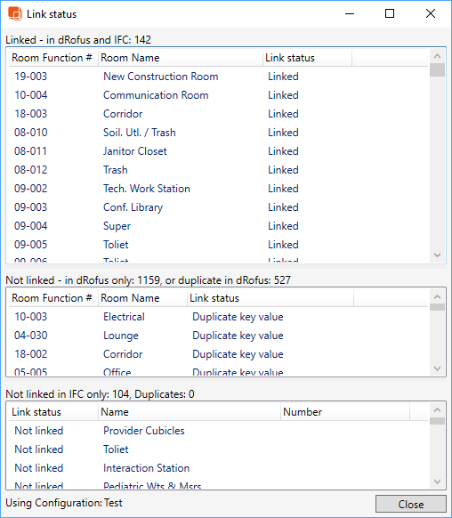The image size is (452, 518).
Task: Click the Linked list scrollbar thumb
Action: [437, 70]
